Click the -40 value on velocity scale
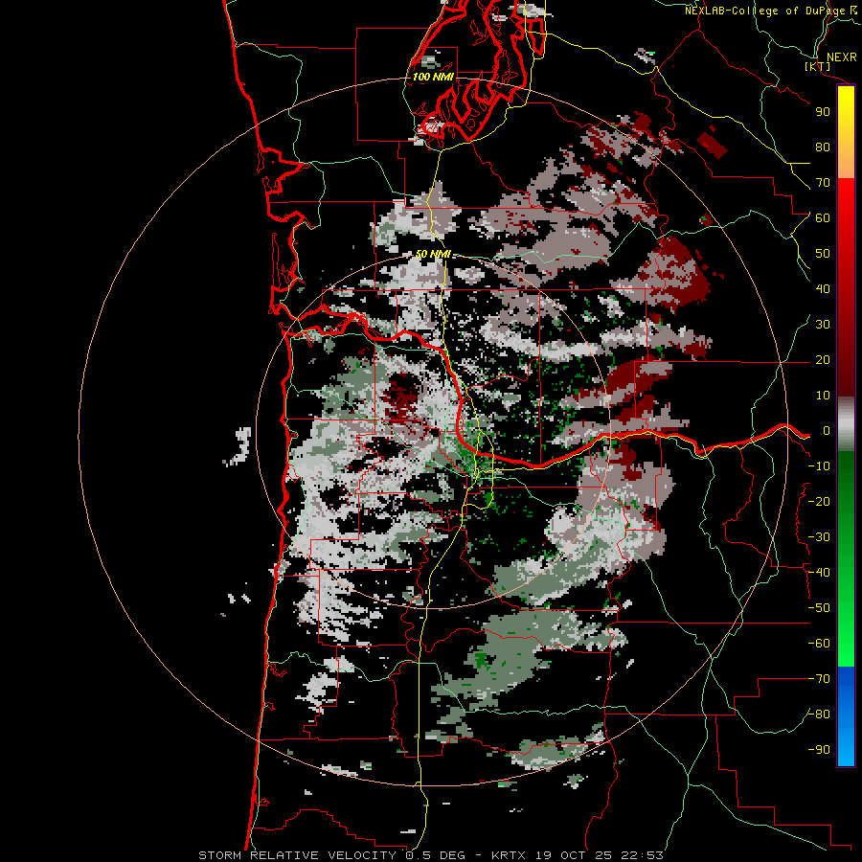The width and height of the screenshot is (862, 862). [819, 573]
